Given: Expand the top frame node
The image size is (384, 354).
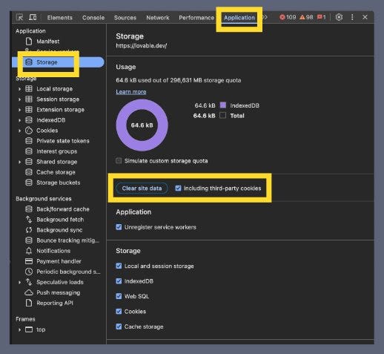Looking at the screenshot, I should pyautogui.click(x=19, y=330).
